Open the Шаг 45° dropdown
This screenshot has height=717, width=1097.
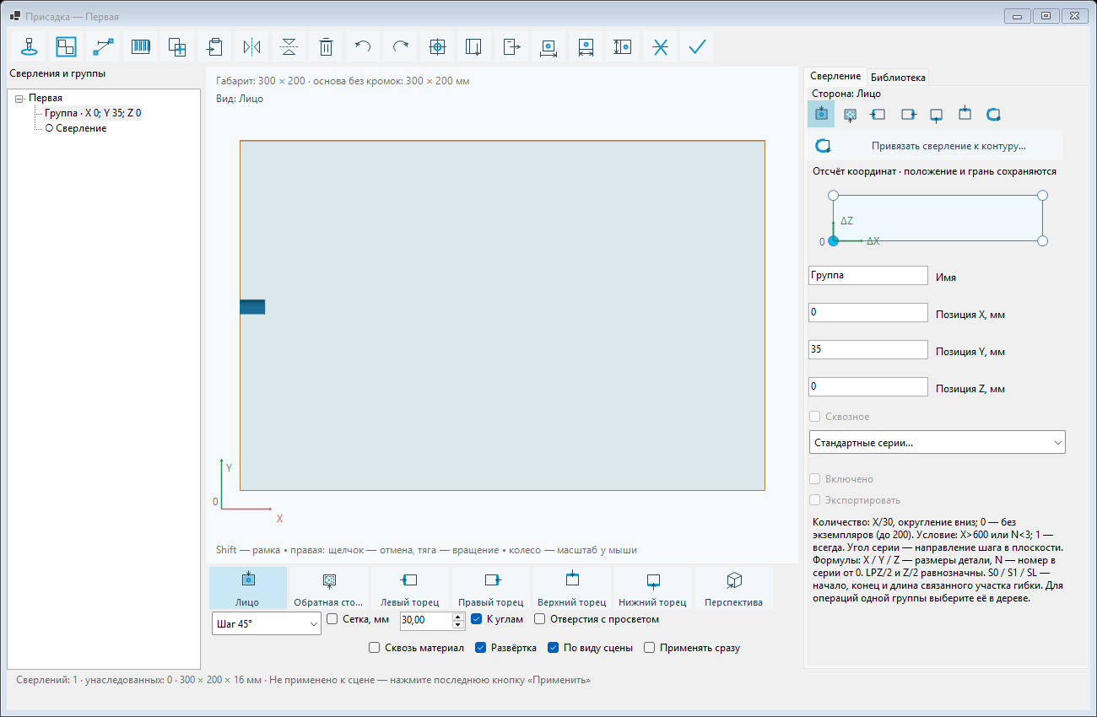(x=266, y=623)
